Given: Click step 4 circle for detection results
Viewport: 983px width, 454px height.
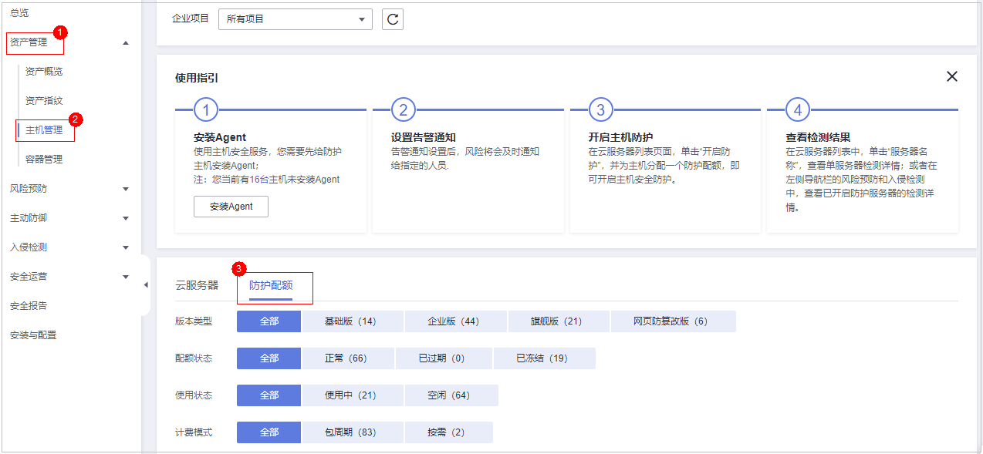Looking at the screenshot, I should pos(798,109).
